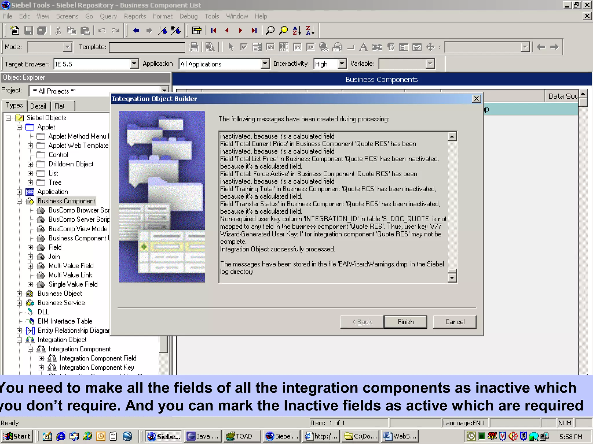Open the Target Browser dropdown
The image size is (593, 444).
[134, 64]
